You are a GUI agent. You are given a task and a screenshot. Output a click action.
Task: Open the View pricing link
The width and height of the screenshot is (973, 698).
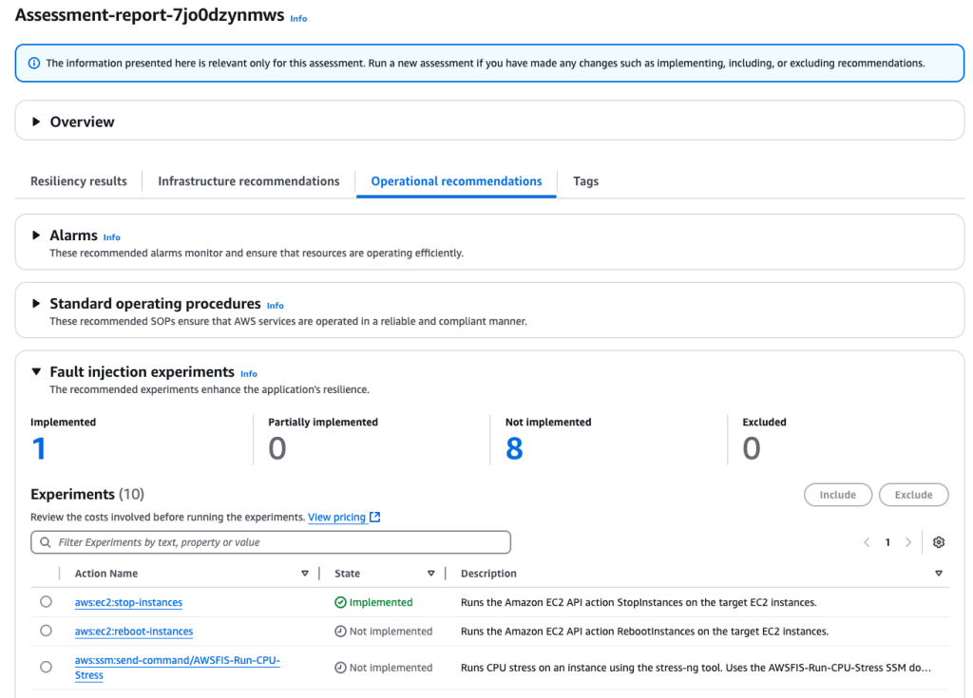(x=337, y=517)
